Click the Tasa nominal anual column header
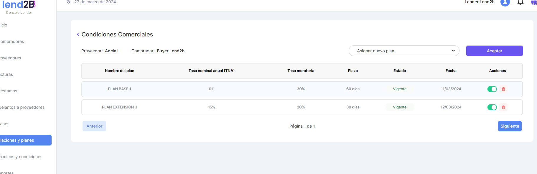537x174 pixels. [x=211, y=71]
